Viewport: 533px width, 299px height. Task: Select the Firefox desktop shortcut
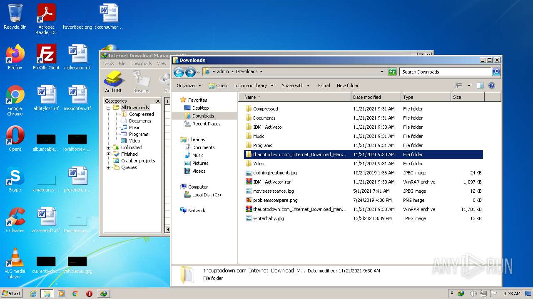(x=15, y=57)
